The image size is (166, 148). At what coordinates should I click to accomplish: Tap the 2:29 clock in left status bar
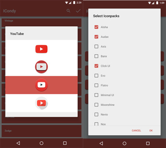79,3
